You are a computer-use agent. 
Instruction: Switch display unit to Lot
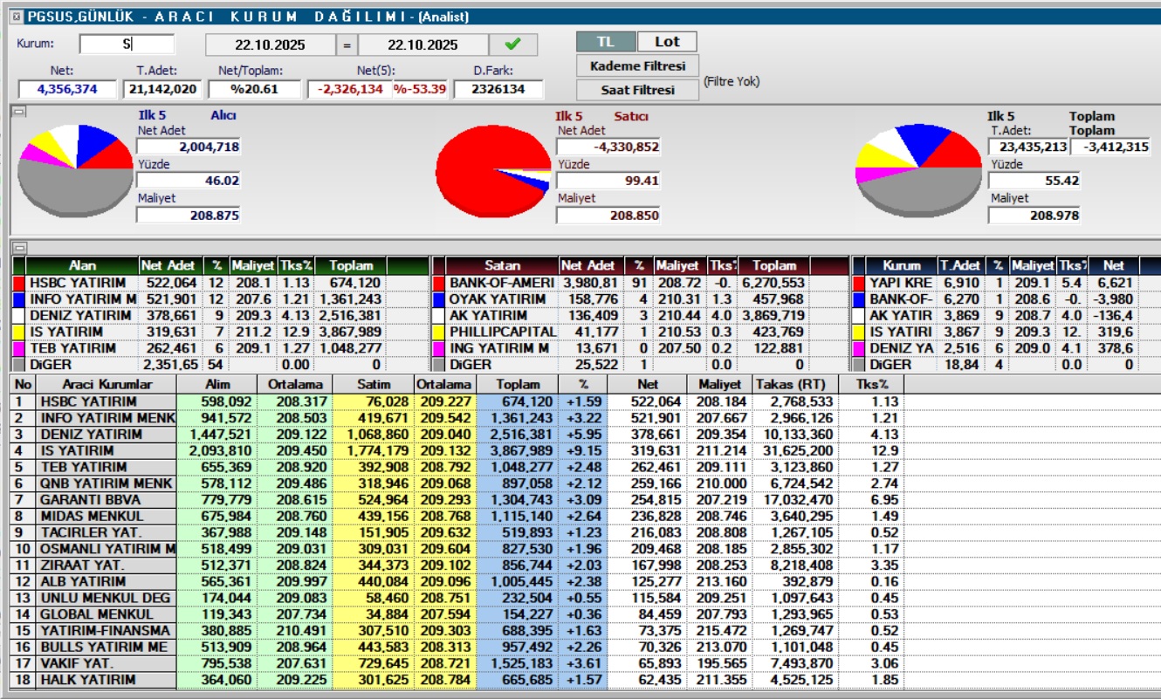coord(667,42)
